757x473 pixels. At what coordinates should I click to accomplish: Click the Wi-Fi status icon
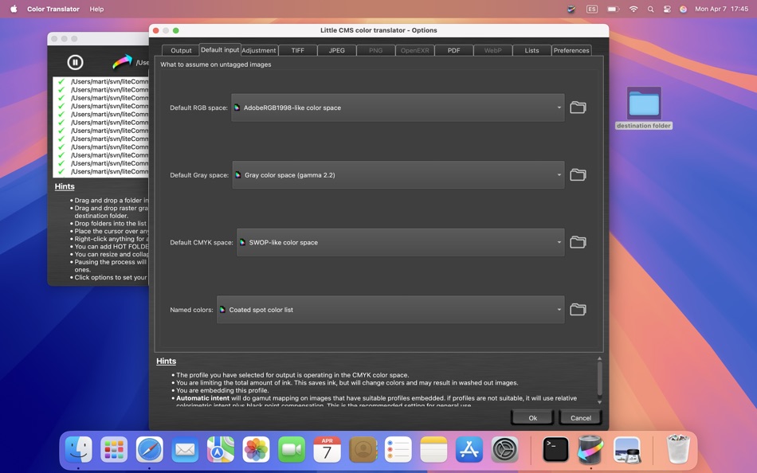633,9
